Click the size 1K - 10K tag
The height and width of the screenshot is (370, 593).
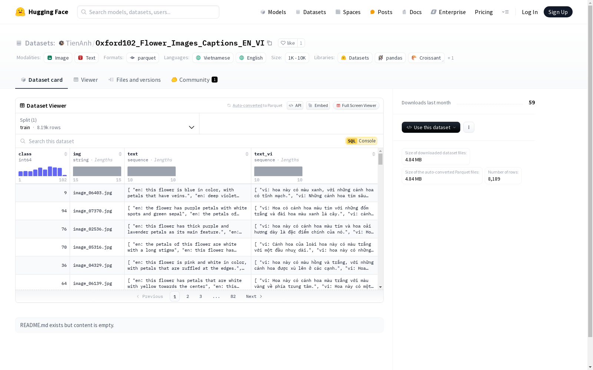pos(297,58)
